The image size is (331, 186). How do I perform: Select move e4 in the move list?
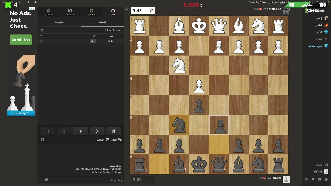111,36
